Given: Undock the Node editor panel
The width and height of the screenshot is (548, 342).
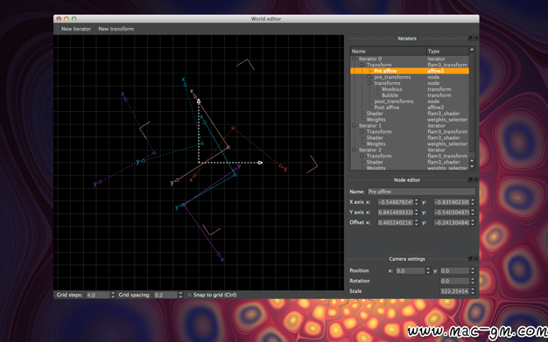Looking at the screenshot, I should point(470,179).
